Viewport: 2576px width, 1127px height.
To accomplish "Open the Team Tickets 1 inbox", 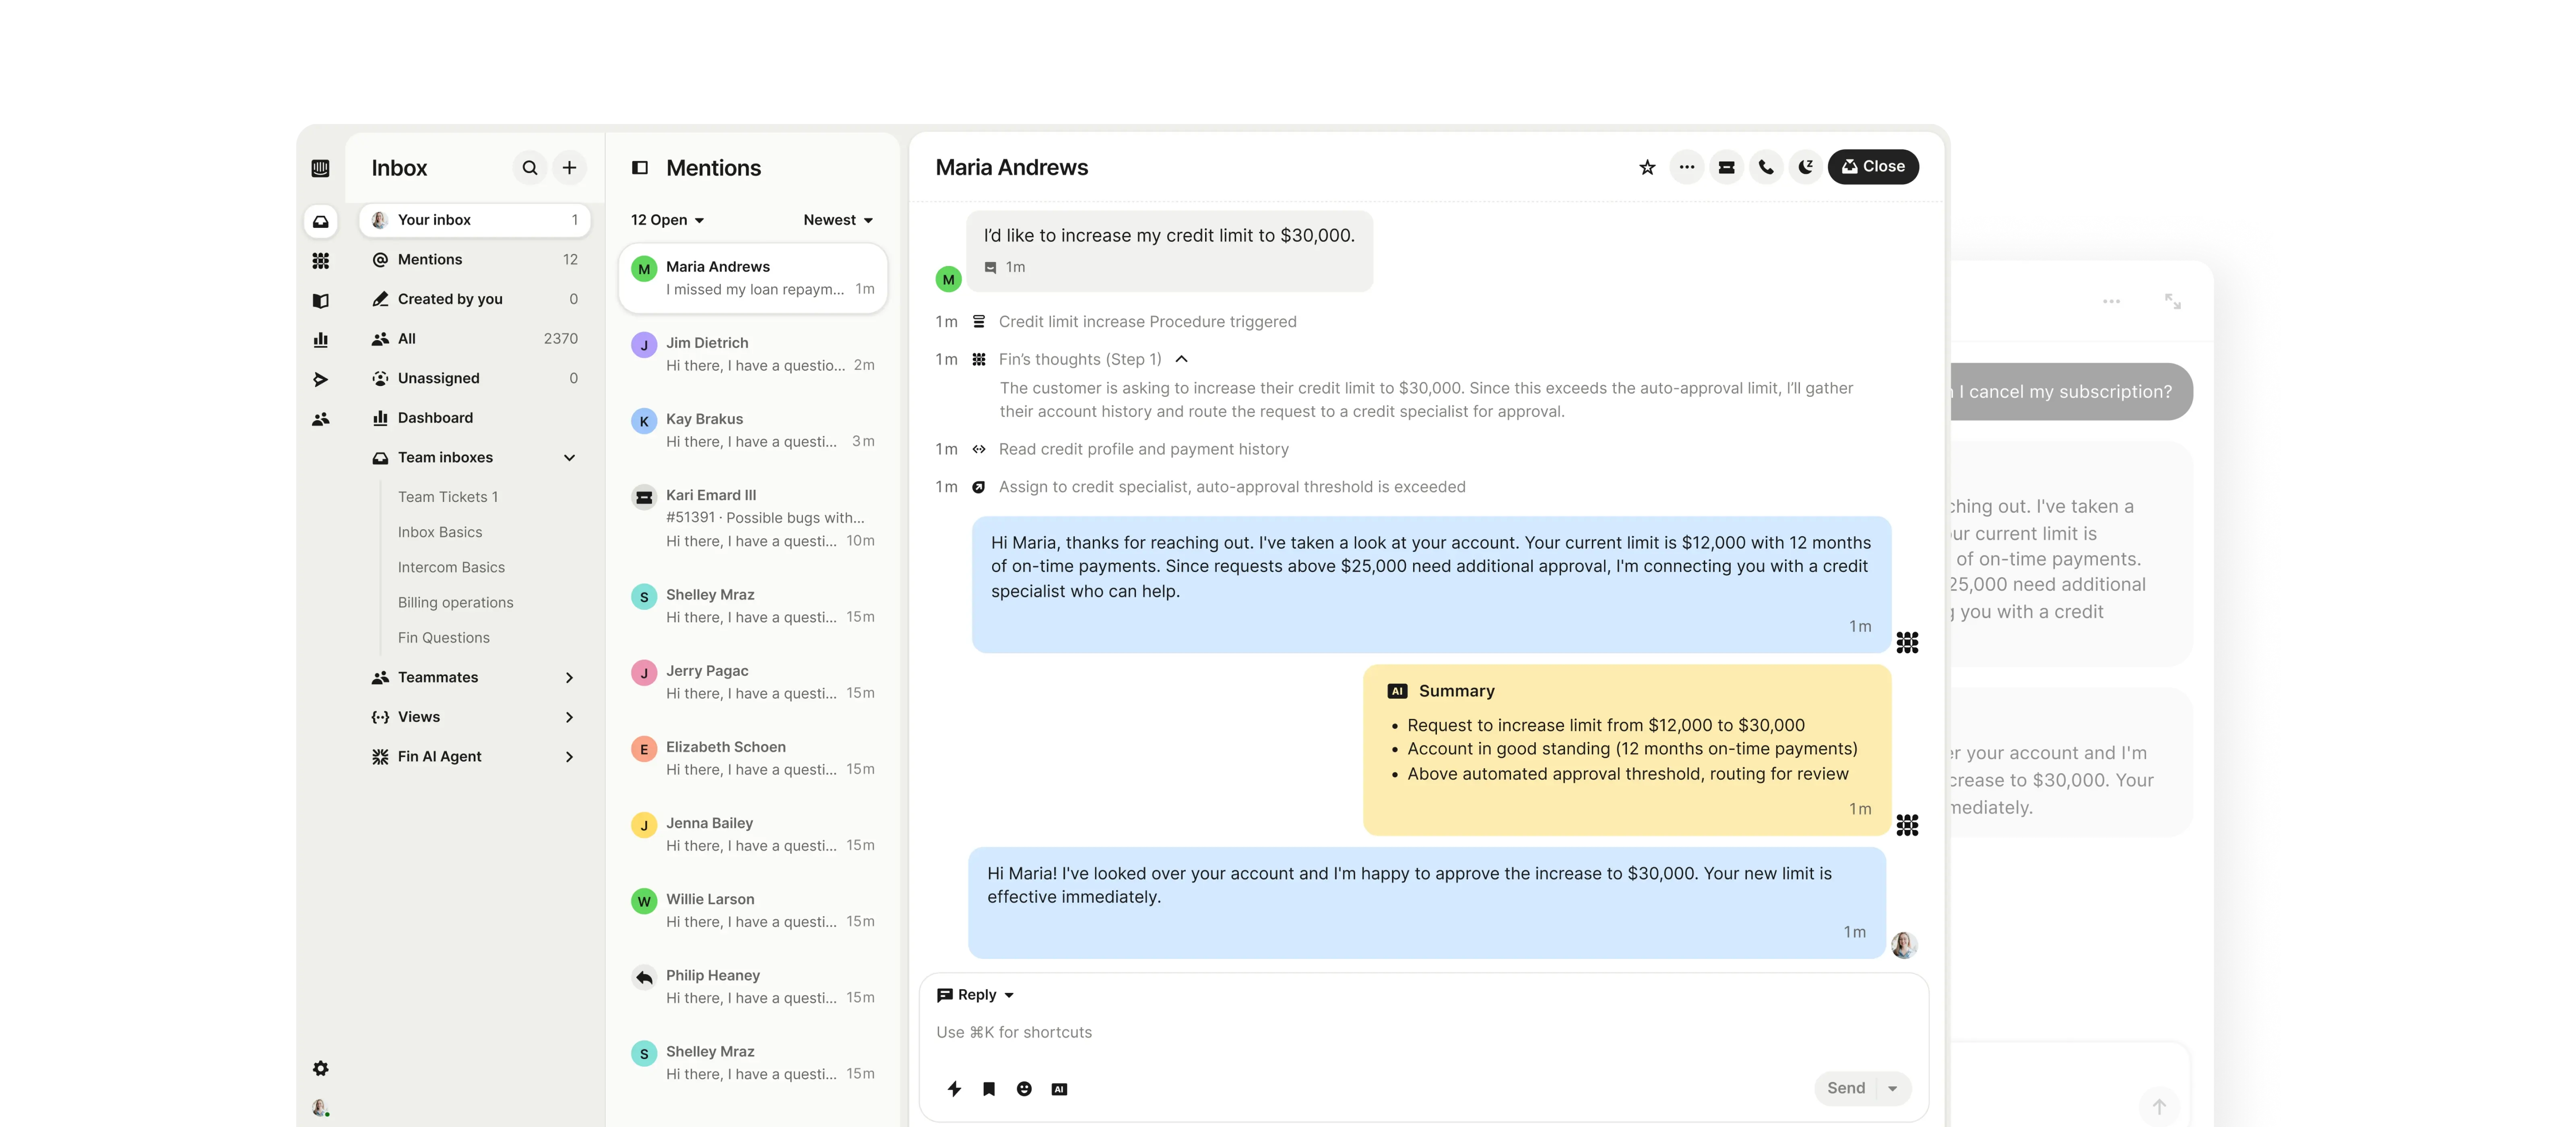I will coord(448,497).
